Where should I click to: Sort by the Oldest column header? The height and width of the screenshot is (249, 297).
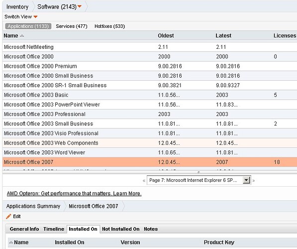166,36
